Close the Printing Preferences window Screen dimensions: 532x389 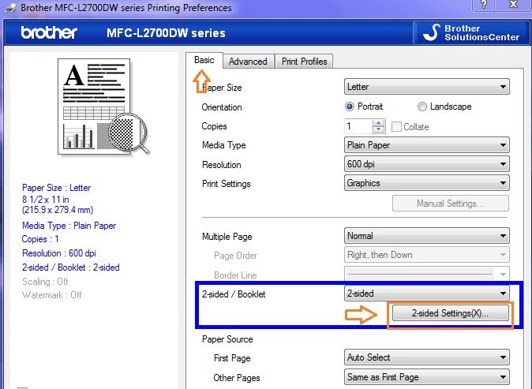514,5
